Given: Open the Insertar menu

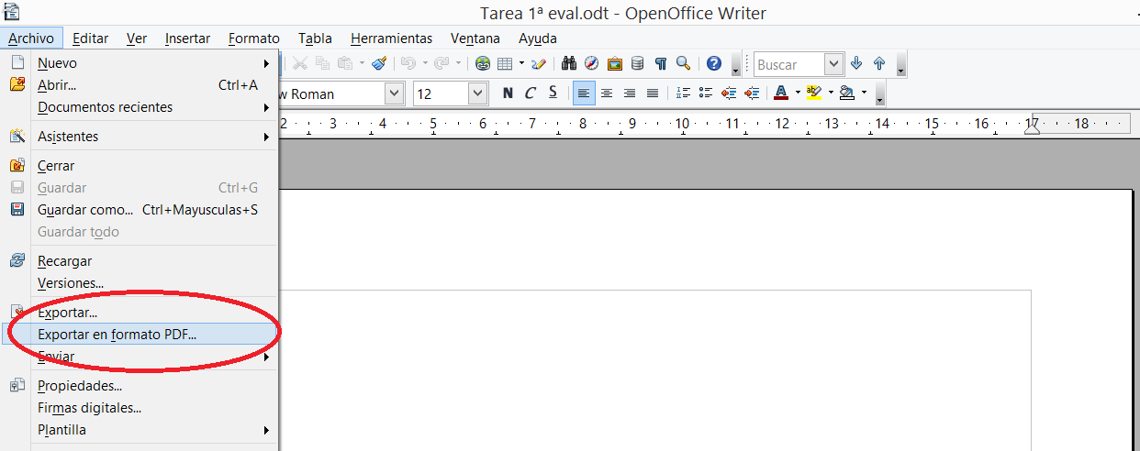Looking at the screenshot, I should 187,38.
